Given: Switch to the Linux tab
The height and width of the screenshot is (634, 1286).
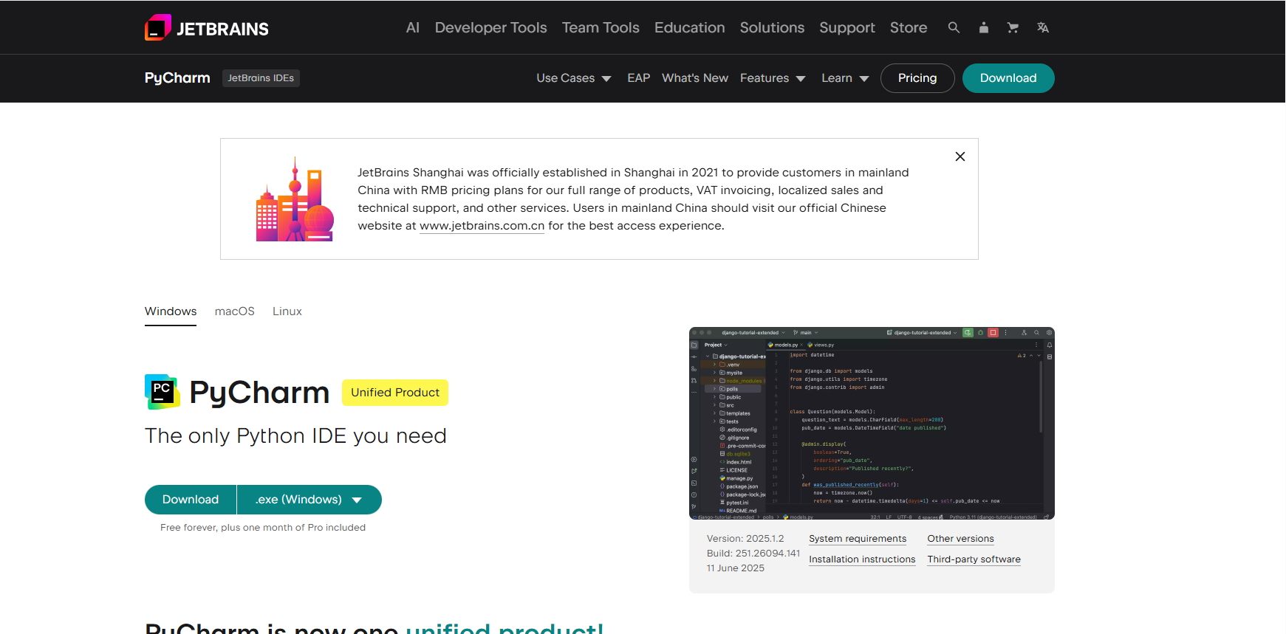Looking at the screenshot, I should click(287, 311).
